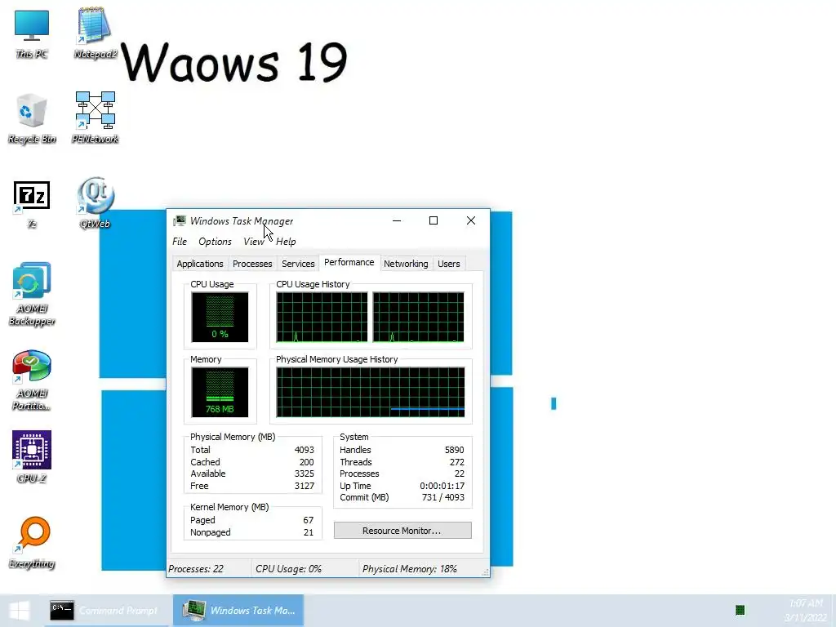This screenshot has height=627, width=836.
Task: Select the Performance tab
Action: point(349,262)
